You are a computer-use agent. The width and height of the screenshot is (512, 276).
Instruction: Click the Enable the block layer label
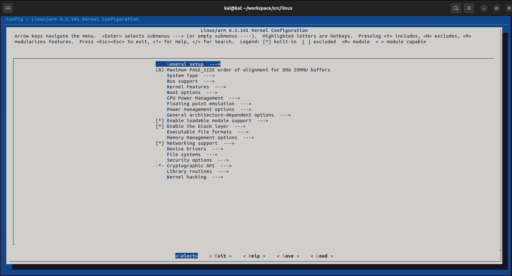point(198,126)
